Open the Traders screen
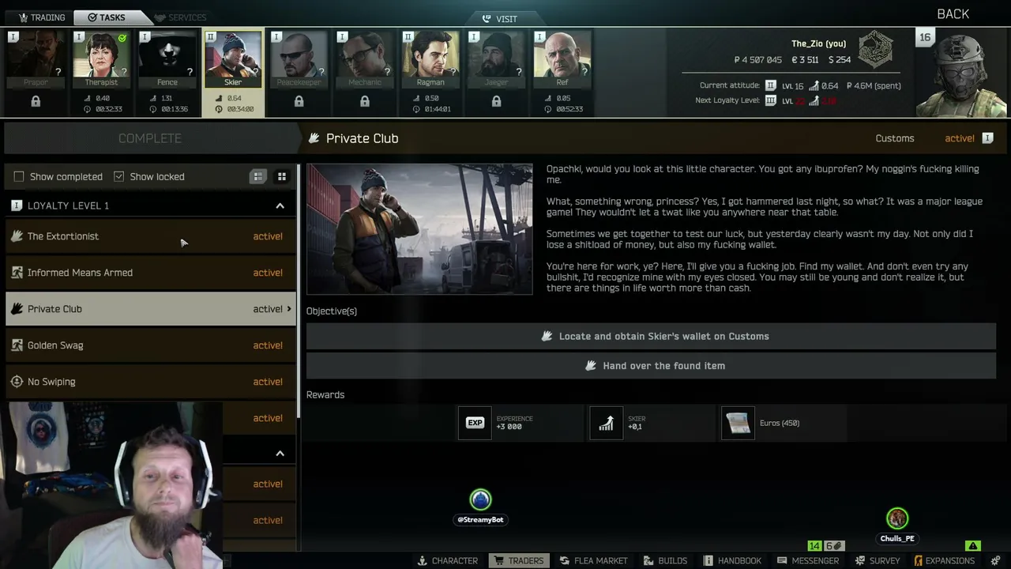 pos(518,560)
